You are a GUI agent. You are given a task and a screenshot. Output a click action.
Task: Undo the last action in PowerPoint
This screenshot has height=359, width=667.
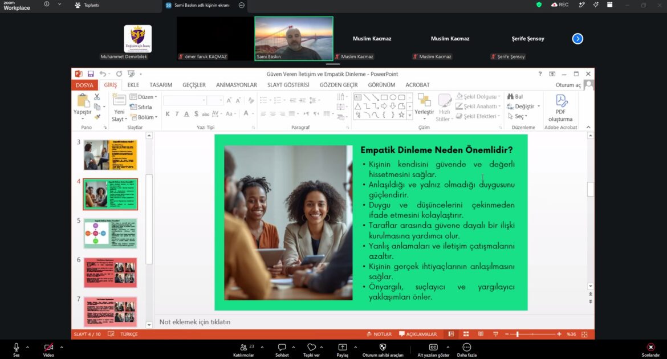click(103, 74)
